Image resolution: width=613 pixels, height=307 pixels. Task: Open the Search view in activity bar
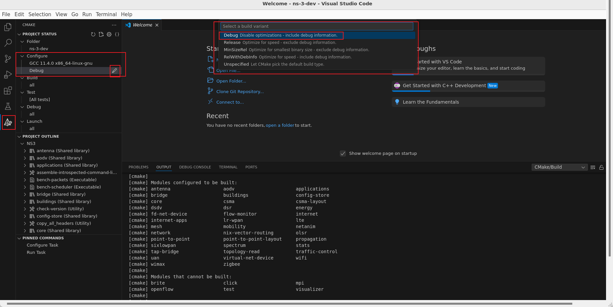click(8, 43)
